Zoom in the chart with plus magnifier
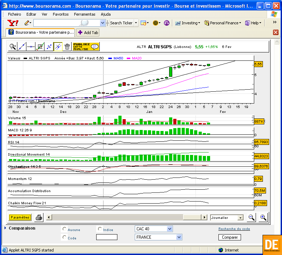282x255 pixels. click(263, 217)
